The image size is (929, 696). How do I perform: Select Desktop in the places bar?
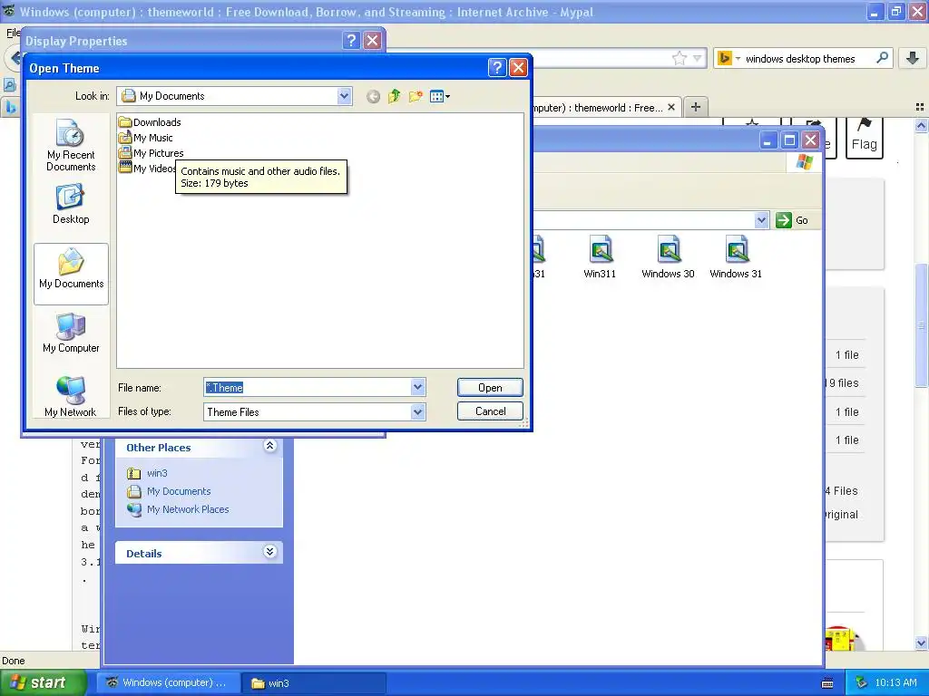coord(71,204)
